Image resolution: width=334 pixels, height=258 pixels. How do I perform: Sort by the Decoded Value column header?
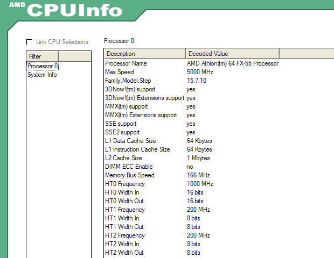click(232, 54)
